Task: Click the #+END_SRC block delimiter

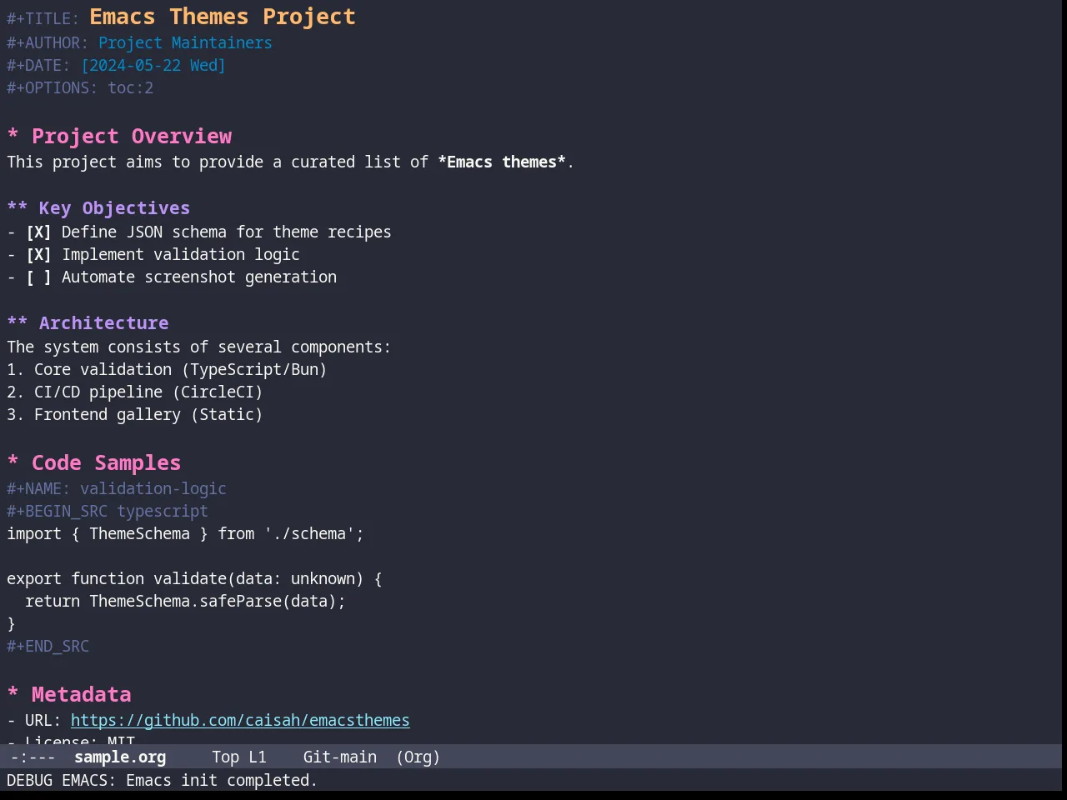Action: tap(48, 646)
